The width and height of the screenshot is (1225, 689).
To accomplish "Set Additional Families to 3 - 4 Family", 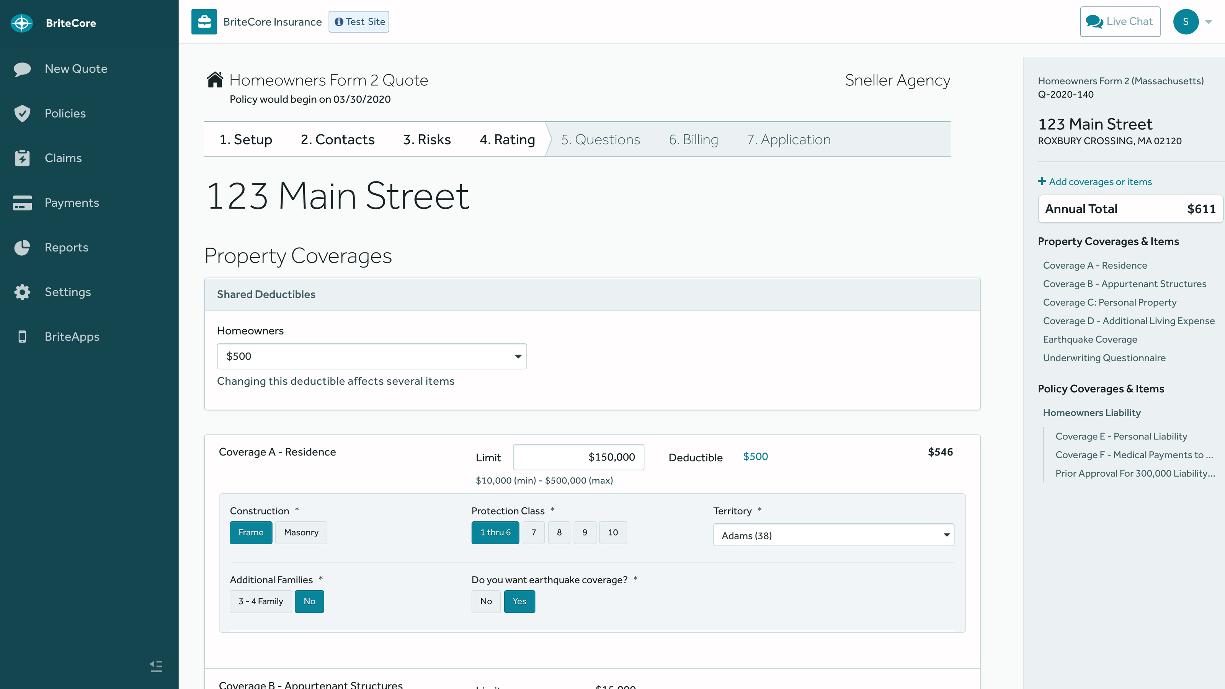I will coord(261,601).
